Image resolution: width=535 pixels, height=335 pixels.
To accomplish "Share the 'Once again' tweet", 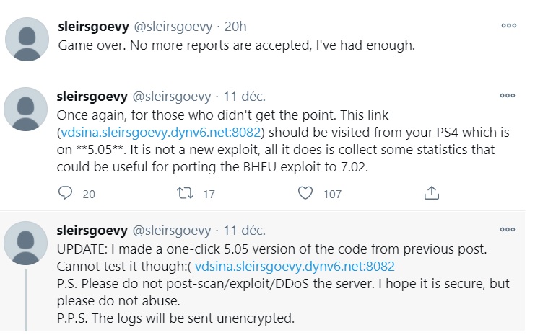I will 431,193.
